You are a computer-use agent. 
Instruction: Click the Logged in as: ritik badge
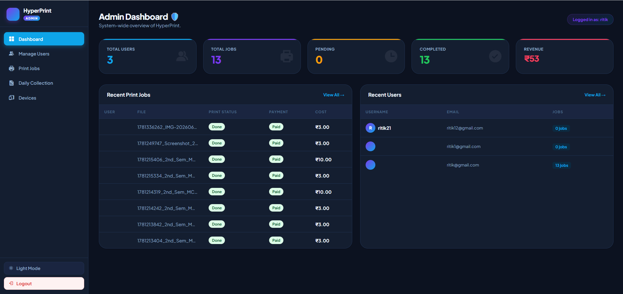coord(590,19)
